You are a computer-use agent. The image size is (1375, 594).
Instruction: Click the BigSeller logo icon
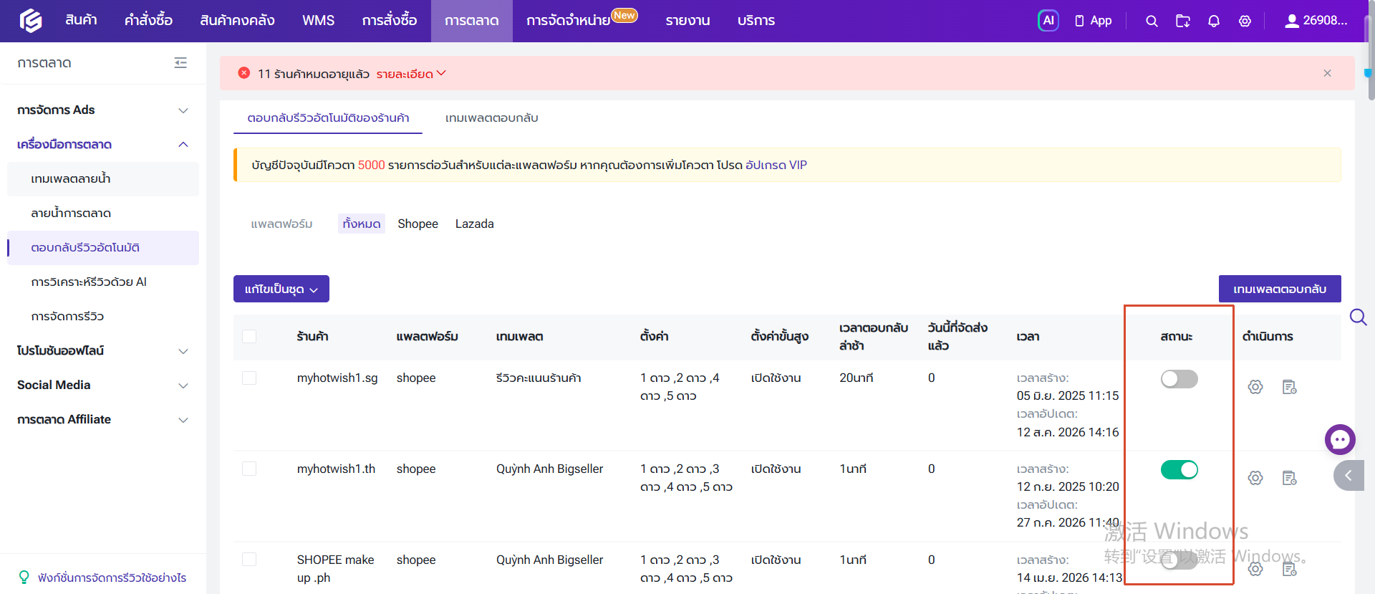point(30,21)
